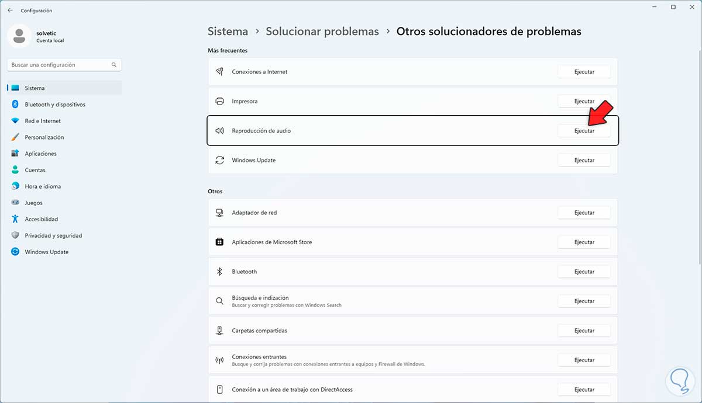Select the Conexiones entrantes signal icon
Screen dimensions: 702x403
coord(219,359)
